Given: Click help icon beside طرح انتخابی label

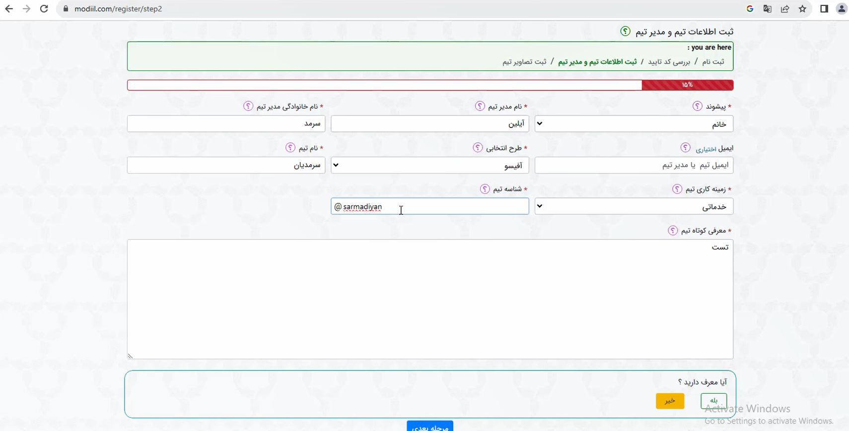Looking at the screenshot, I should point(478,148).
